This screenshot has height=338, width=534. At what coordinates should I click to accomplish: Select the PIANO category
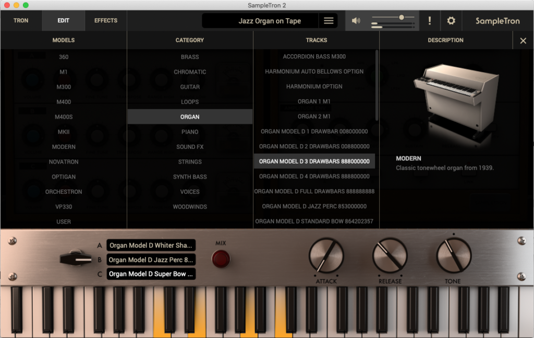click(x=190, y=132)
